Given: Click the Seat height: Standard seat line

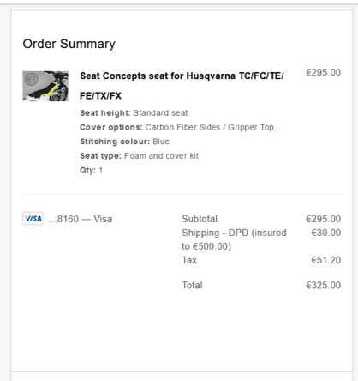Looking at the screenshot, I should (x=134, y=113).
